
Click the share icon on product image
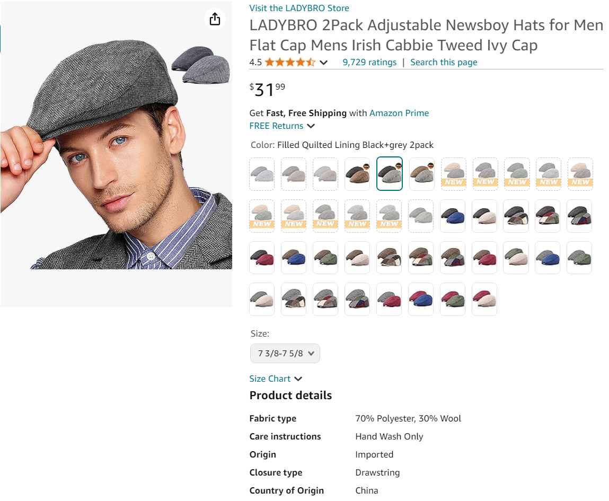click(x=215, y=20)
